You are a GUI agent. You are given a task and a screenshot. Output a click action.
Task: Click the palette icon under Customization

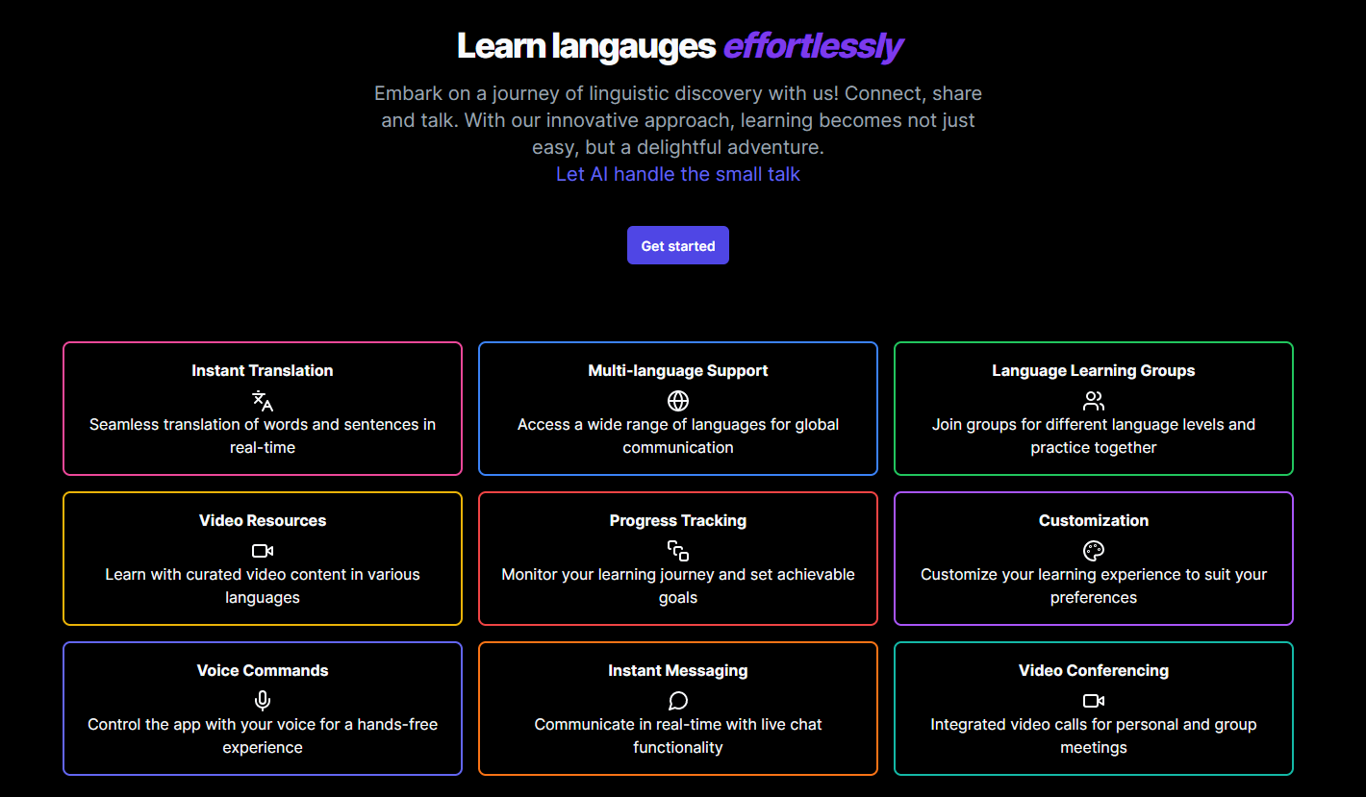[1094, 551]
